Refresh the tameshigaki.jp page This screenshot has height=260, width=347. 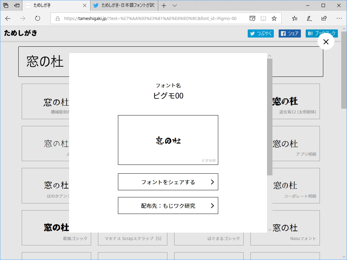37,19
